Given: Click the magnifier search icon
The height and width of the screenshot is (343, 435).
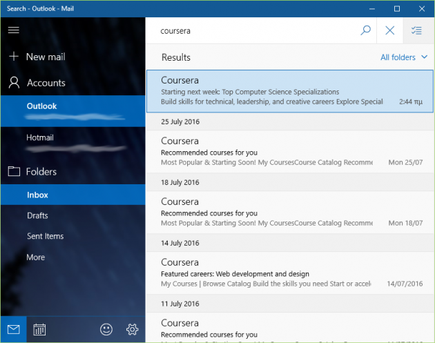Looking at the screenshot, I should (365, 30).
